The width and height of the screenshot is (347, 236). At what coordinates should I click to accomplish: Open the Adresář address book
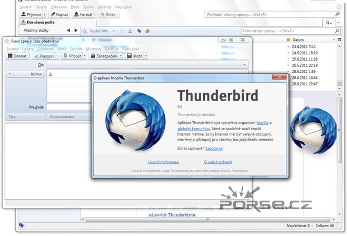[83, 14]
